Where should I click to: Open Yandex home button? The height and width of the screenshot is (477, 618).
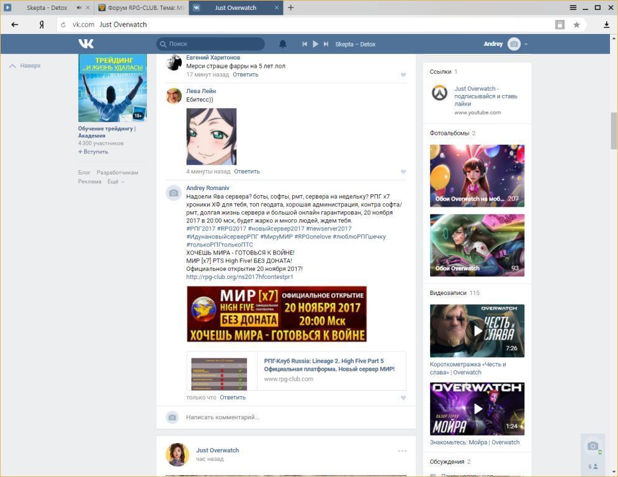point(42,24)
